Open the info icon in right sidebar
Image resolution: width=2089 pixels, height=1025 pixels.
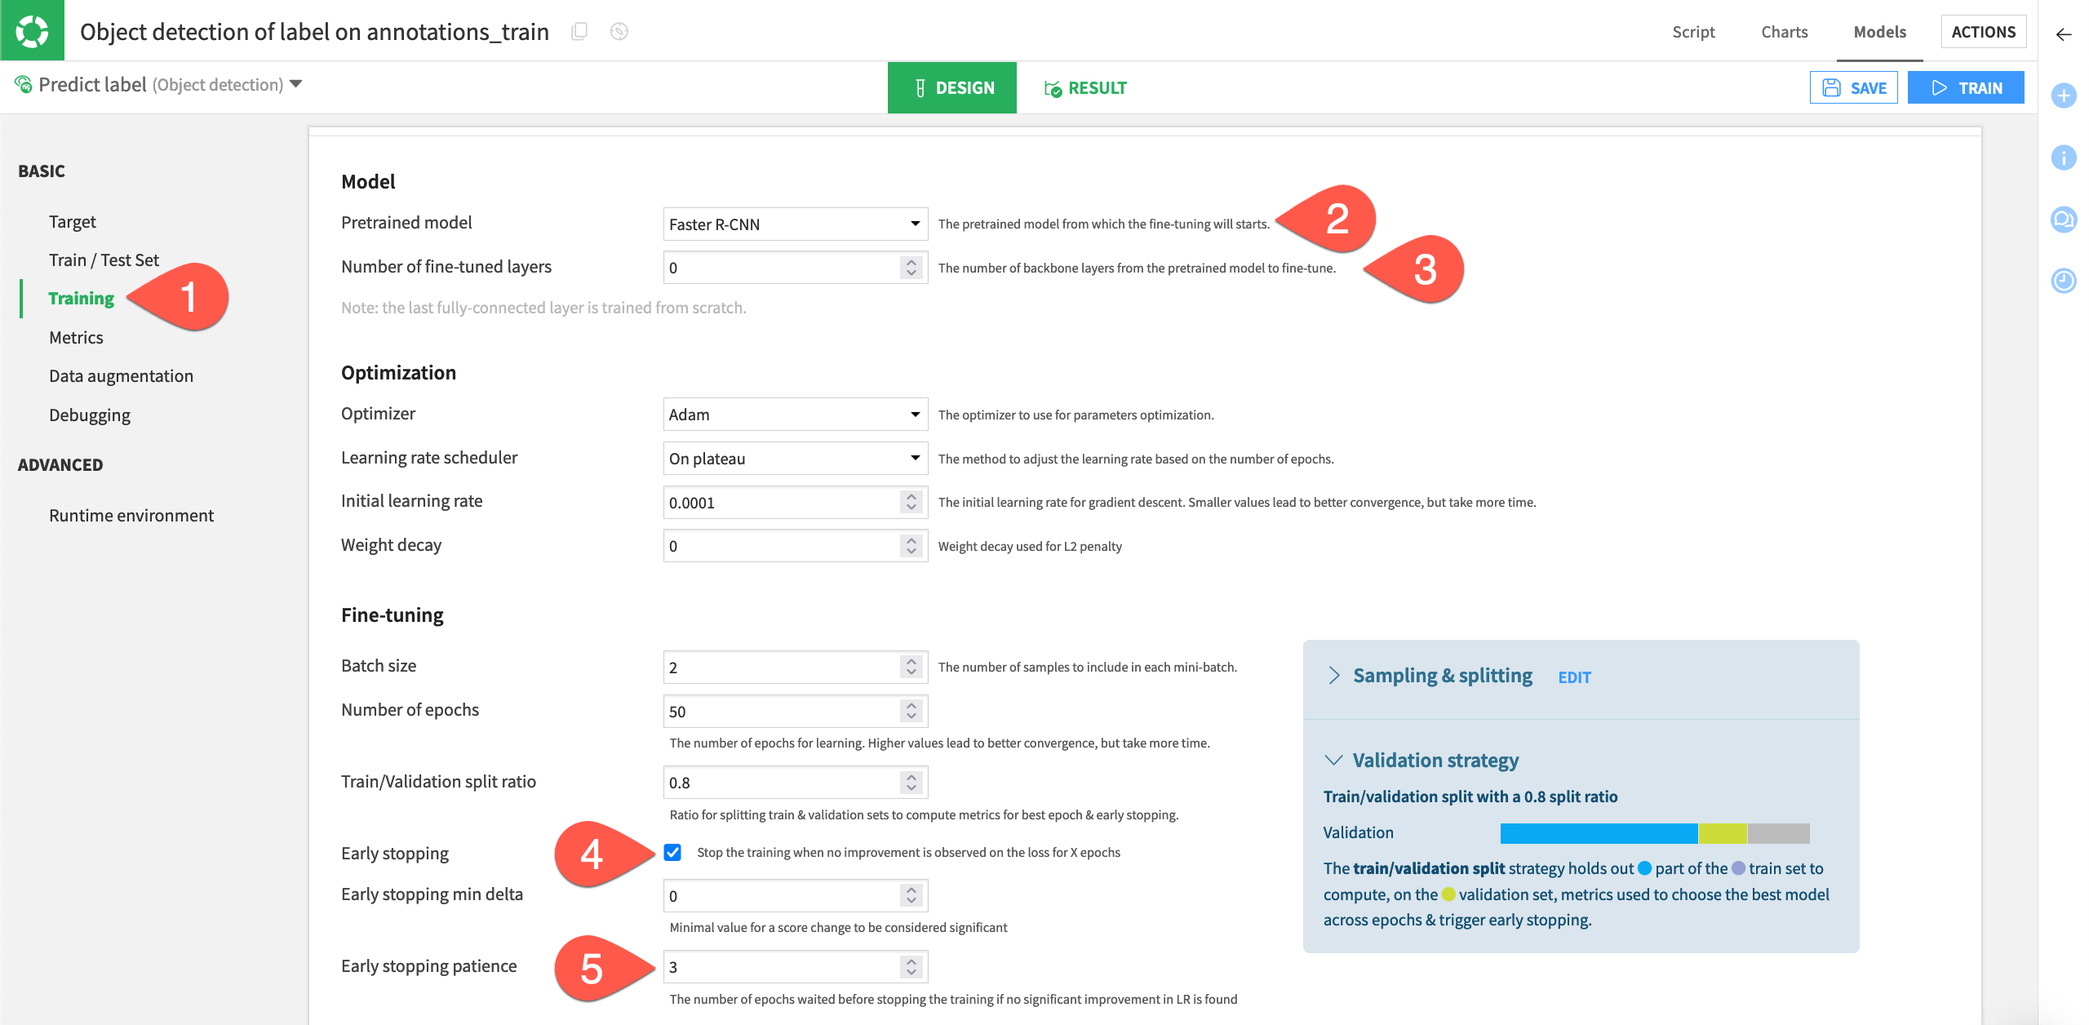(x=2064, y=158)
